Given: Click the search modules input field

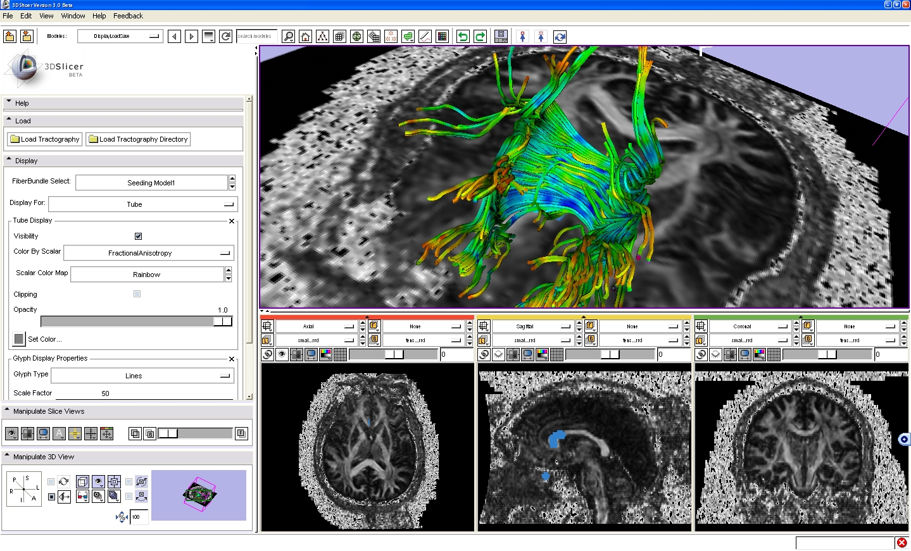Looking at the screenshot, I should [256, 37].
